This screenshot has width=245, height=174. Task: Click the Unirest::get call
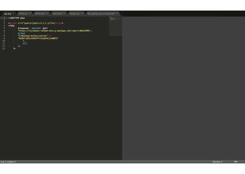[40, 28]
